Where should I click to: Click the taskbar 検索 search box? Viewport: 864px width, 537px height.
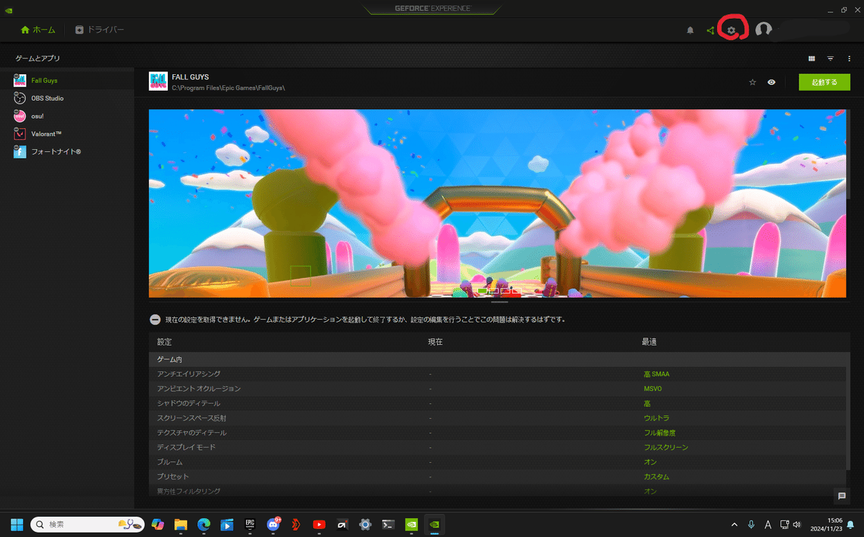(x=86, y=524)
